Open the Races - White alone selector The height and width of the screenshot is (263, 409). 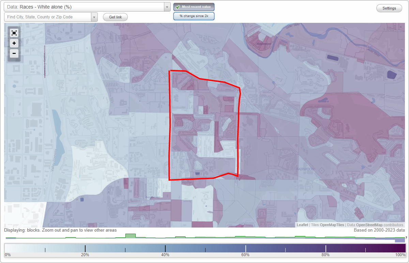[85, 6]
